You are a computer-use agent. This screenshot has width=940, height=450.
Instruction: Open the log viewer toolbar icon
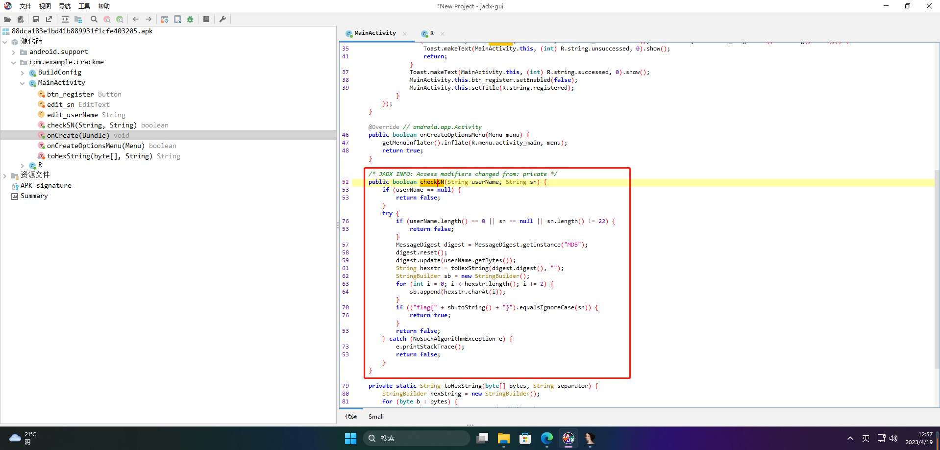click(x=206, y=19)
